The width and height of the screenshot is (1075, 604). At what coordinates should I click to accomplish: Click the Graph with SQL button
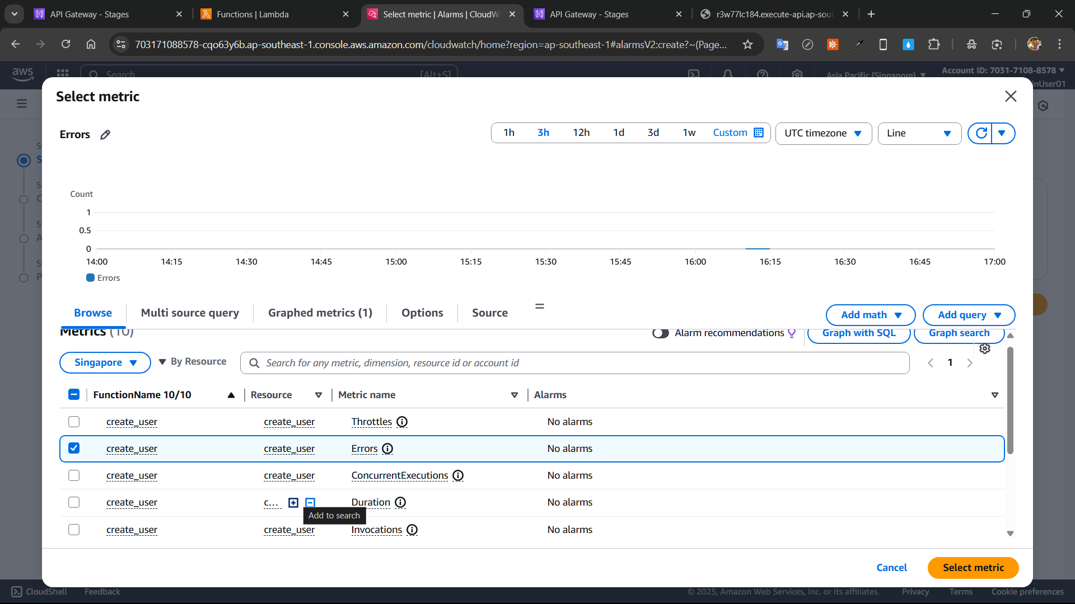point(859,334)
